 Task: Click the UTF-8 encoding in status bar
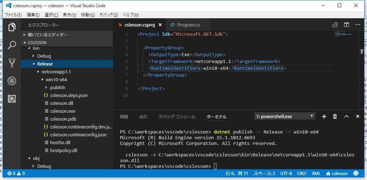coord(286,174)
